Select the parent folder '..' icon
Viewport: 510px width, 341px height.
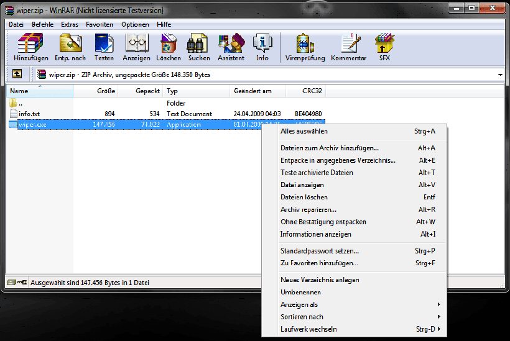(13, 103)
